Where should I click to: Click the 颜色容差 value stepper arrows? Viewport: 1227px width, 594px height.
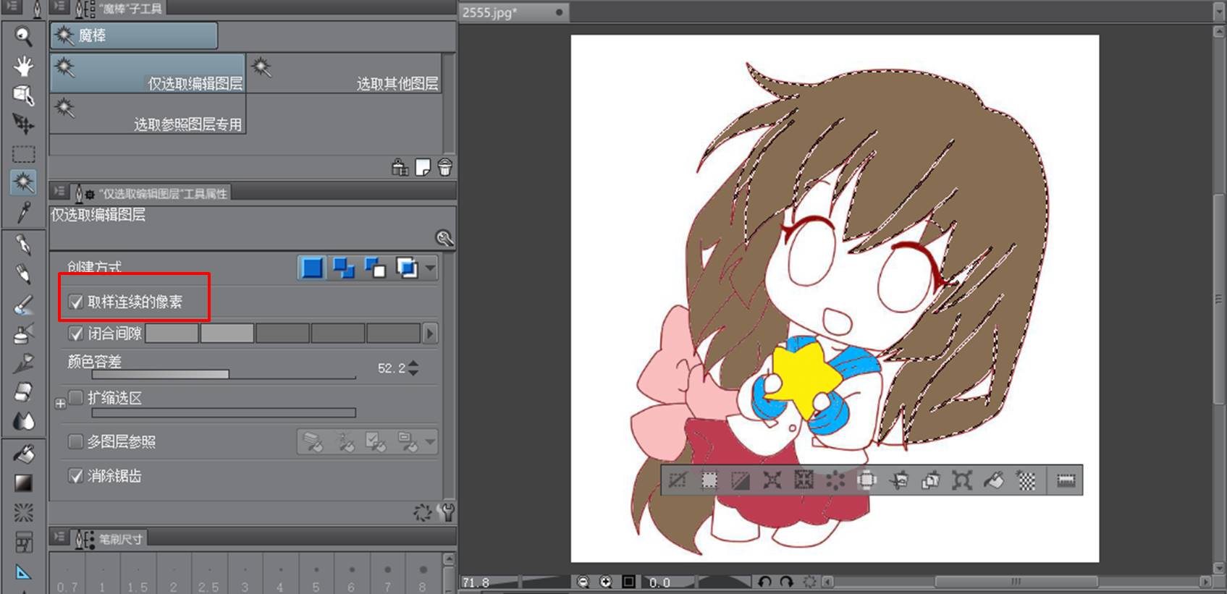click(x=413, y=368)
